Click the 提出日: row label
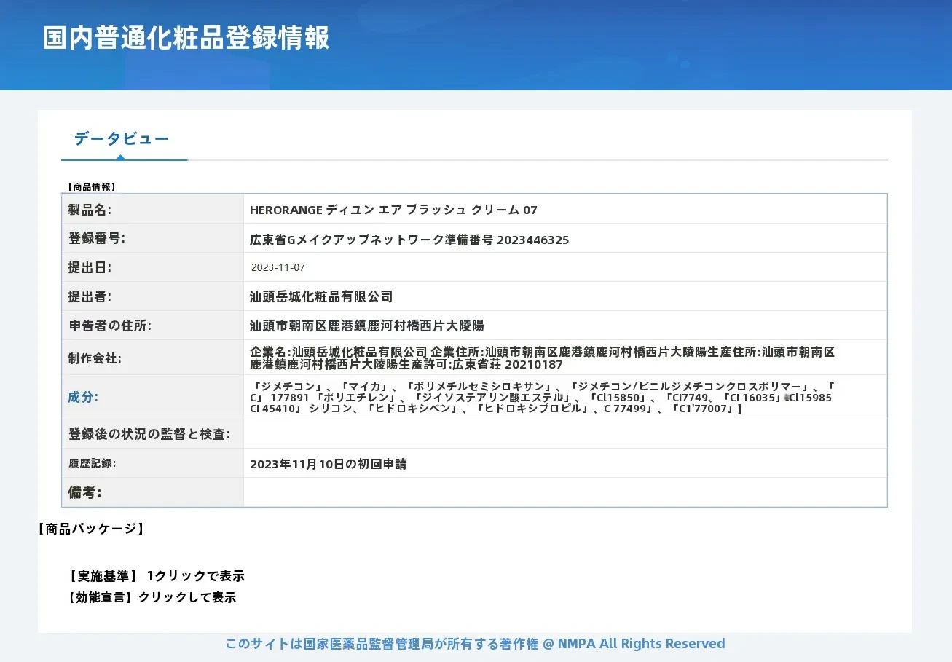The width and height of the screenshot is (952, 662). pyautogui.click(x=90, y=267)
